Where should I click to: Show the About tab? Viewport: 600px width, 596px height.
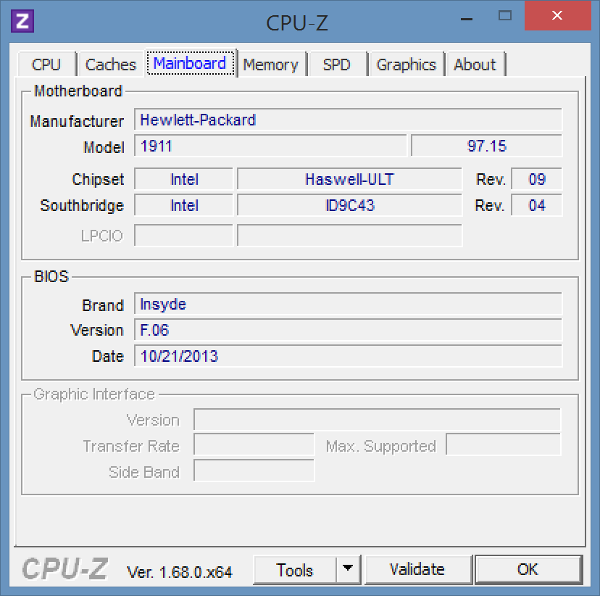(475, 65)
